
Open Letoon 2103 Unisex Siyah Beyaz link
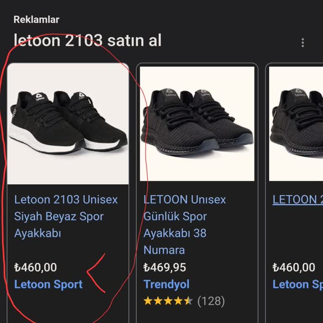pyautogui.click(x=66, y=216)
